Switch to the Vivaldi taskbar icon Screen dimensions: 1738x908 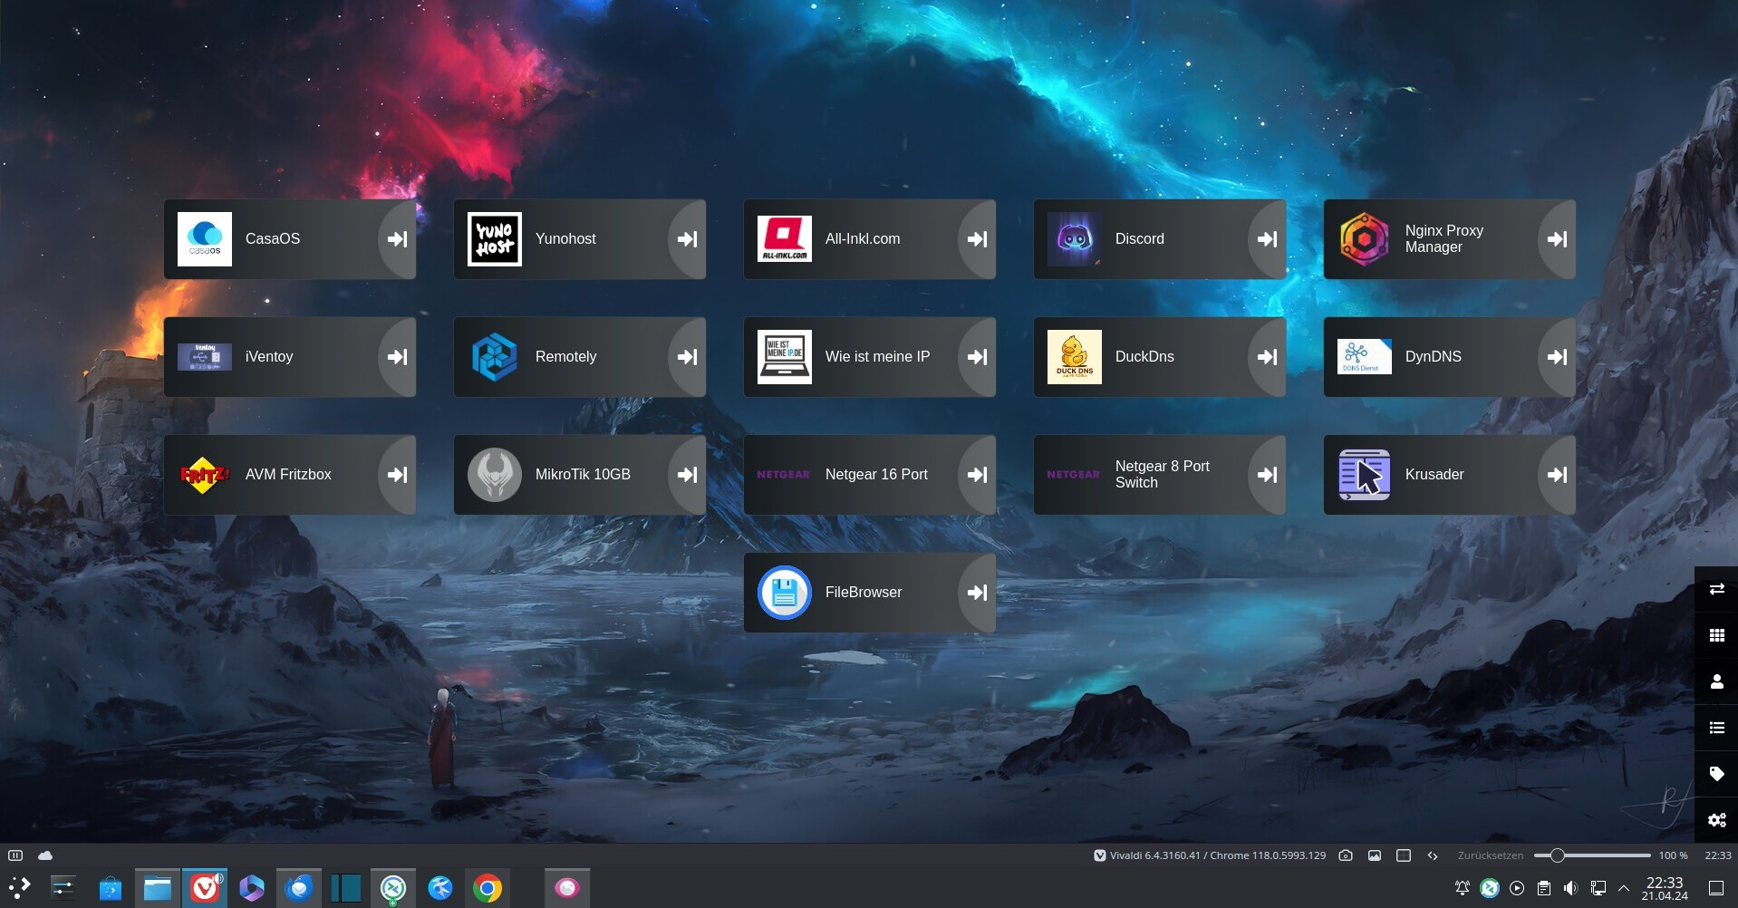(205, 888)
